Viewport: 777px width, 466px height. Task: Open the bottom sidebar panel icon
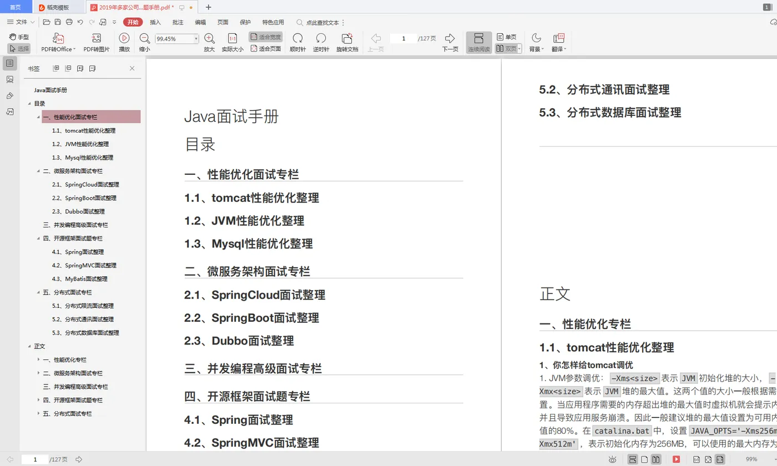pos(10,112)
